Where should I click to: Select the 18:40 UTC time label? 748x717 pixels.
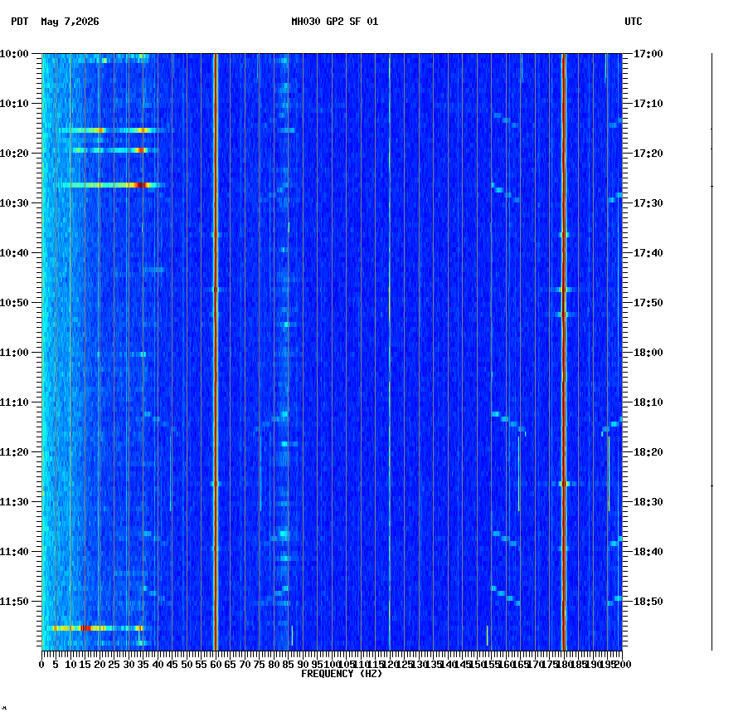click(648, 552)
